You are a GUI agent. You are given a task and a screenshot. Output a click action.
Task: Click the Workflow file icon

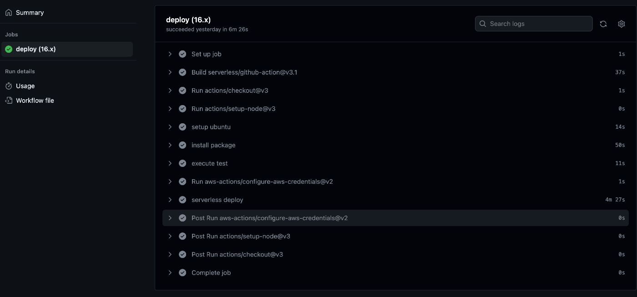point(9,101)
